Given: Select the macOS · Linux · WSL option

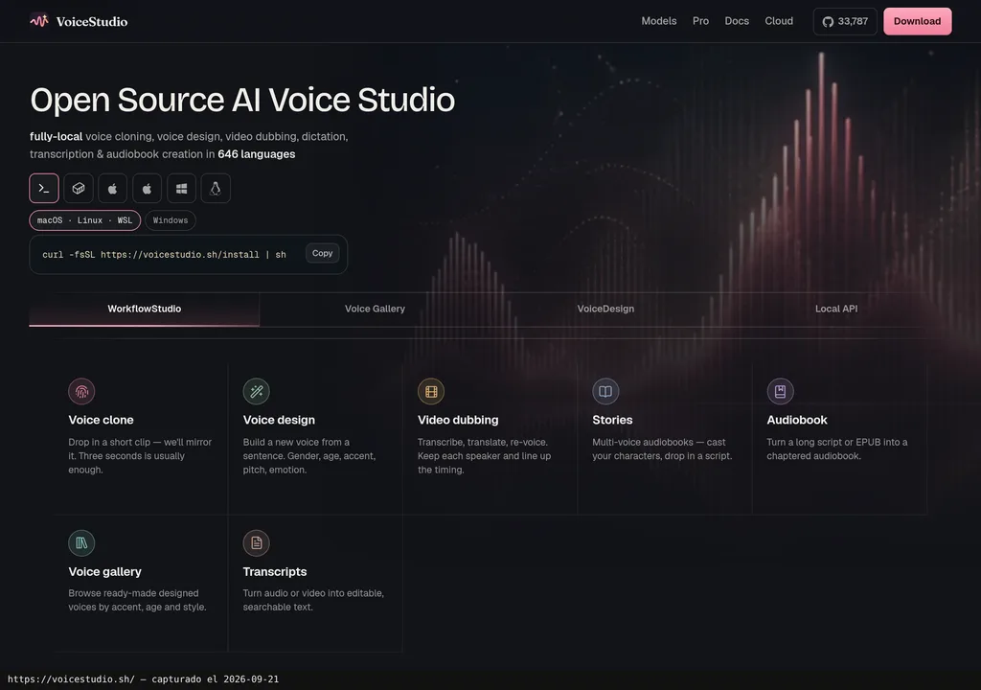Looking at the screenshot, I should pos(85,220).
